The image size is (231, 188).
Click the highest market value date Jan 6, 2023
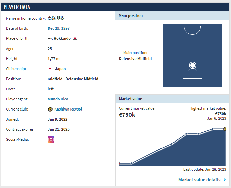(216, 118)
